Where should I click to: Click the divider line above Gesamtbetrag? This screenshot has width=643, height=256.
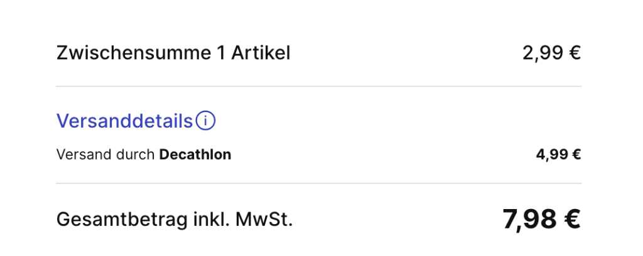[318, 183]
